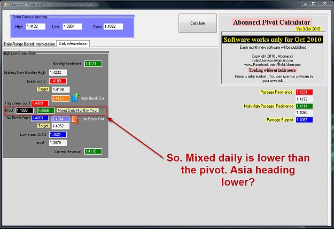
Task: Click the Main High Passage Resistance label
Action: click(269, 106)
